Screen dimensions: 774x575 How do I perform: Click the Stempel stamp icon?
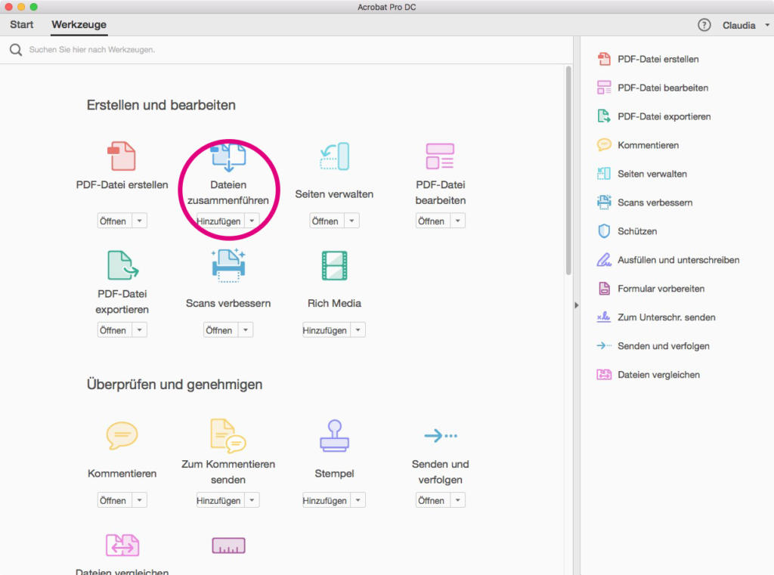(333, 436)
